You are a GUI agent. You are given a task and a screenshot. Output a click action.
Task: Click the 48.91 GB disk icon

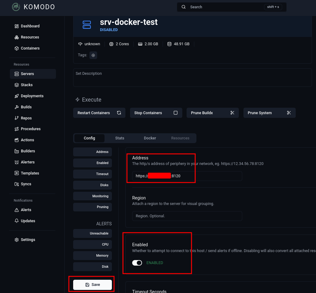(169, 44)
